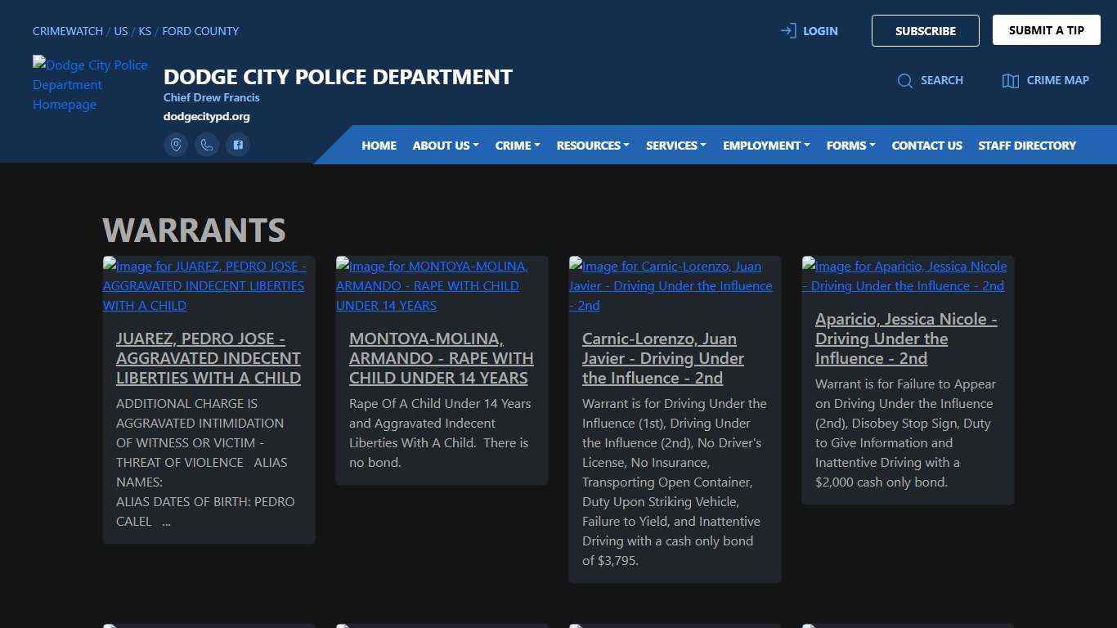Open the CRIME dropdown menu
This screenshot has height=628, width=1117.
pyautogui.click(x=517, y=145)
